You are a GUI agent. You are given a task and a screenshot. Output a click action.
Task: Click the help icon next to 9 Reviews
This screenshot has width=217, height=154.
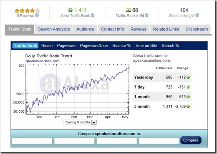37,15
